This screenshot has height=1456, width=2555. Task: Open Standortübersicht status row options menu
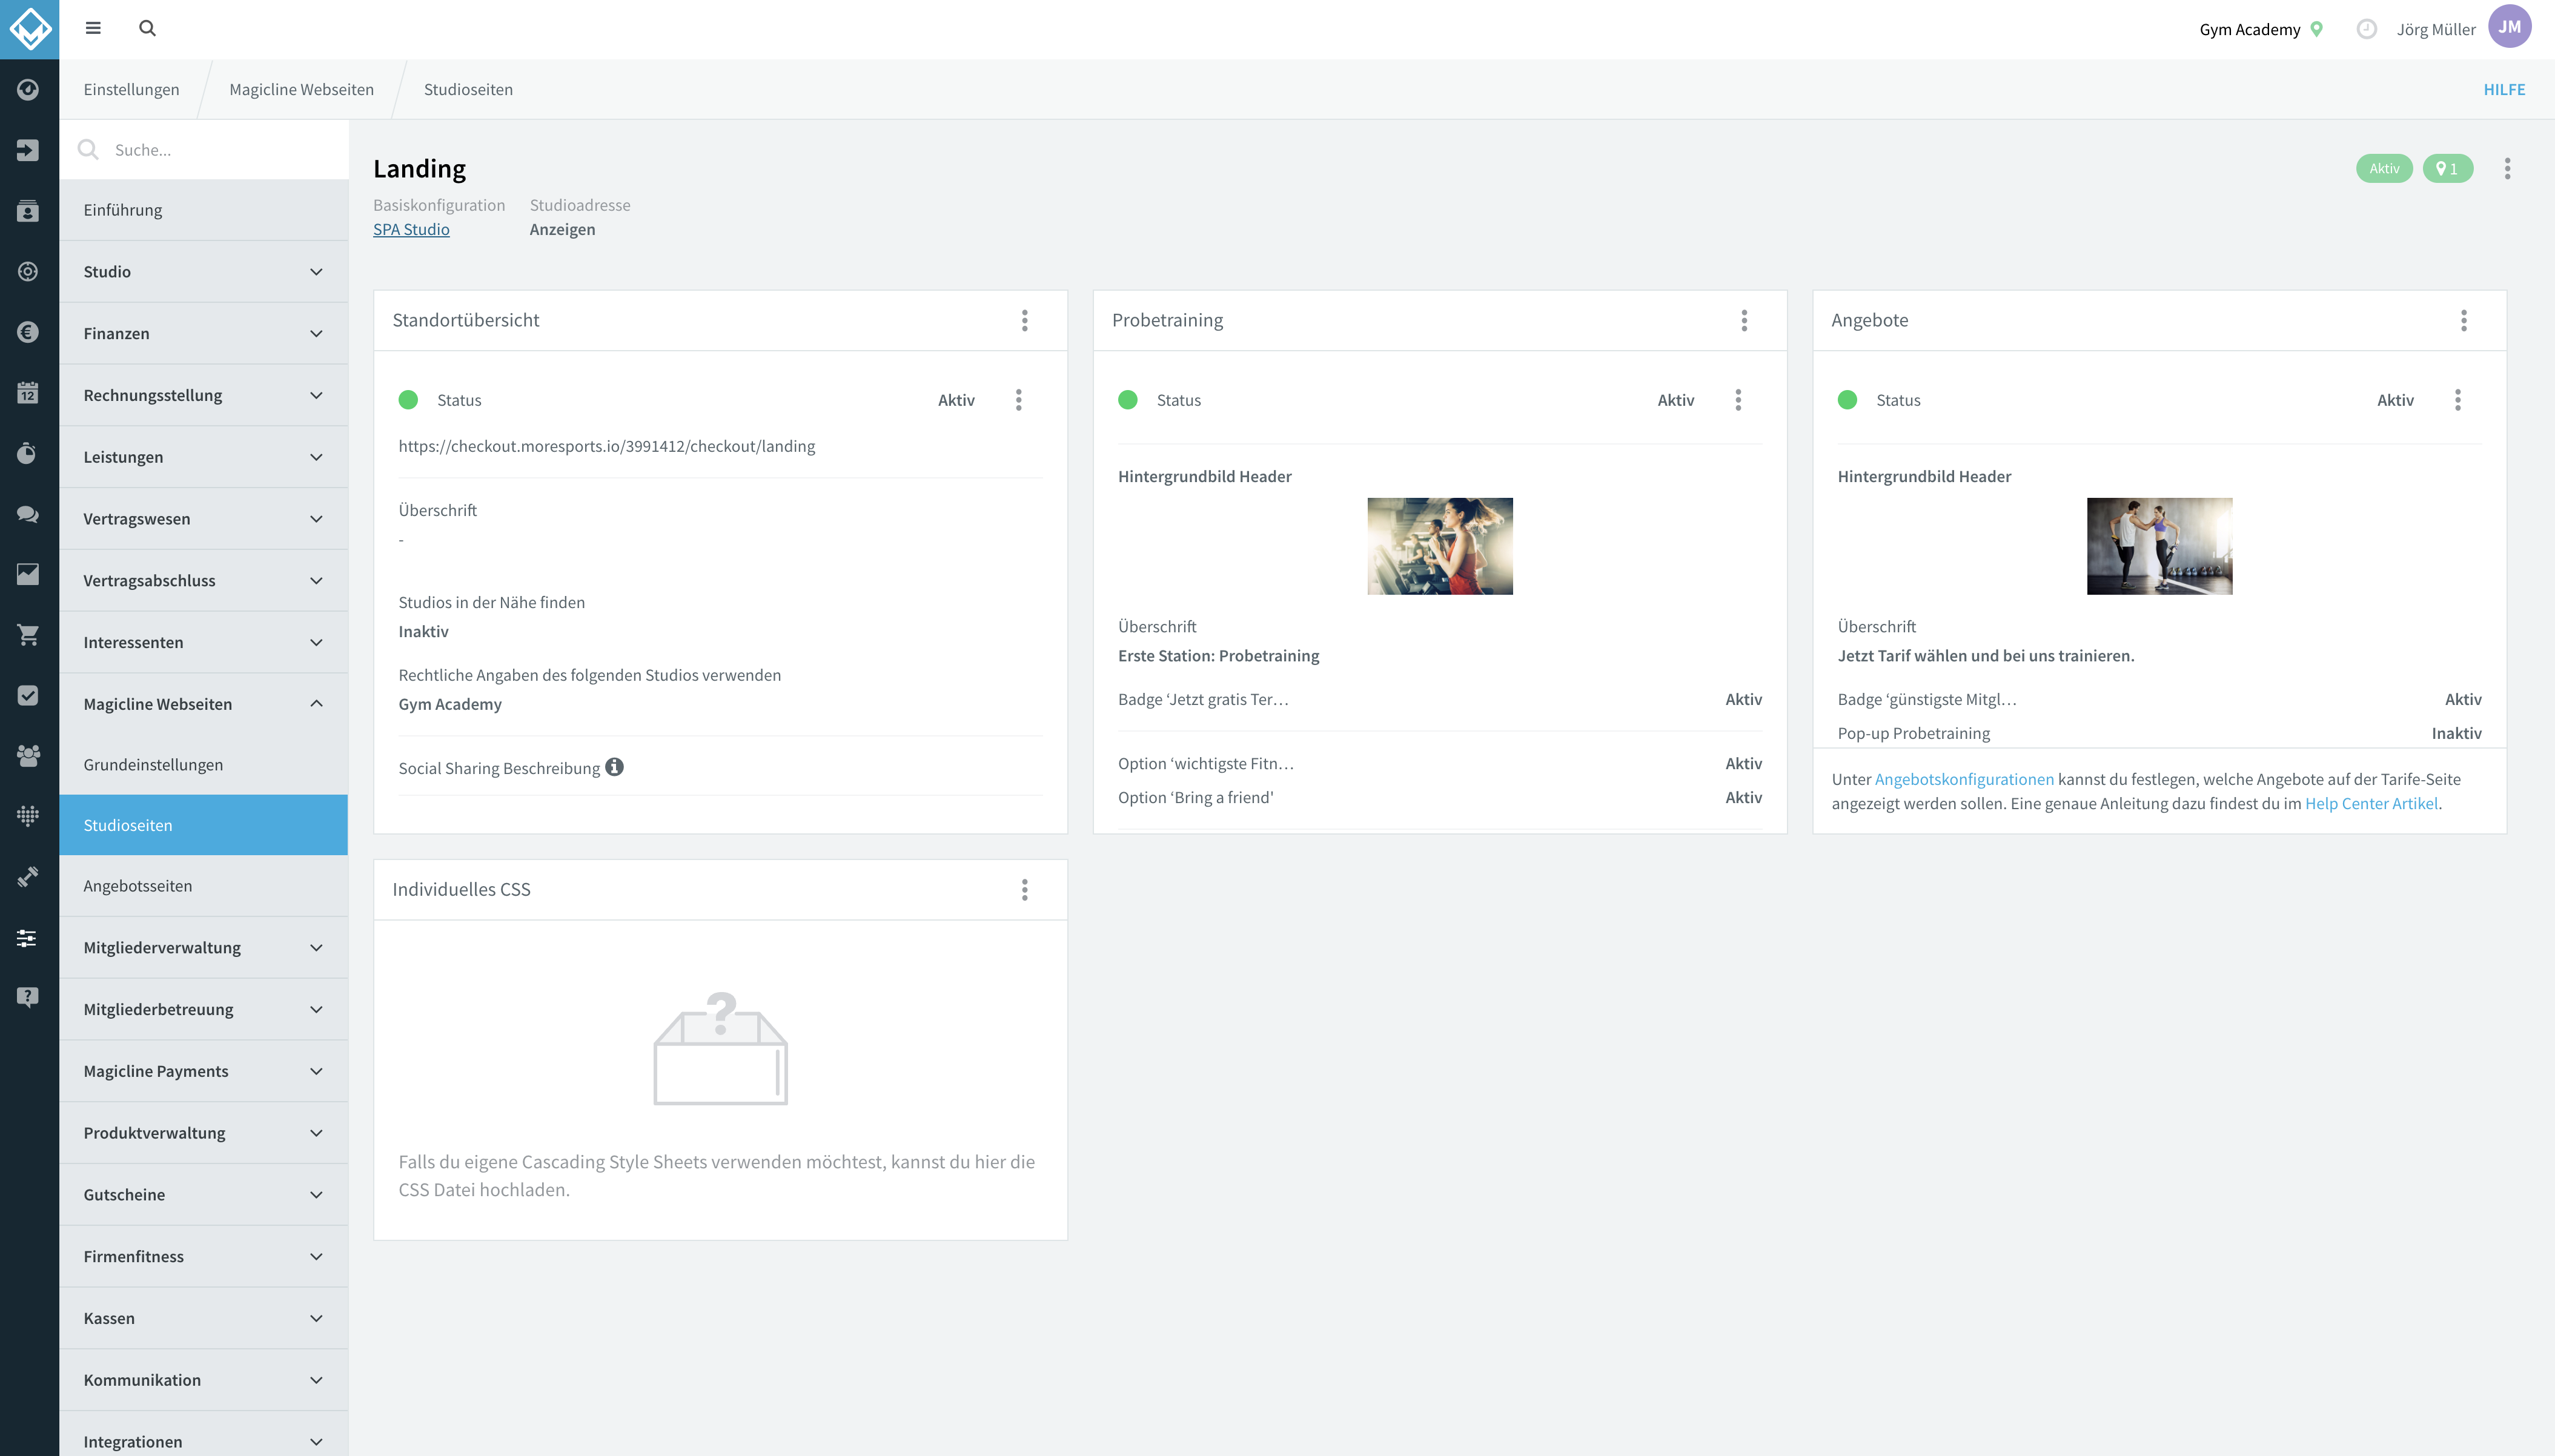click(x=1018, y=400)
